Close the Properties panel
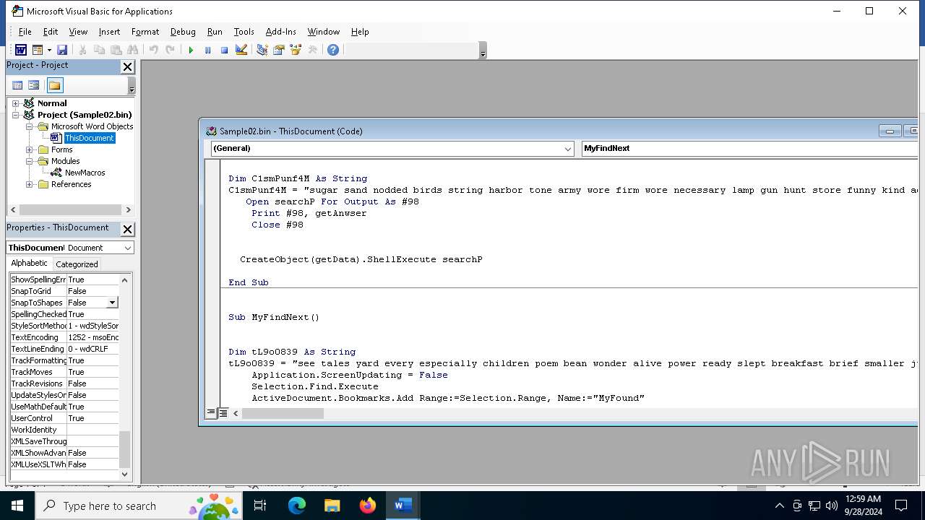The width and height of the screenshot is (925, 520). click(127, 229)
